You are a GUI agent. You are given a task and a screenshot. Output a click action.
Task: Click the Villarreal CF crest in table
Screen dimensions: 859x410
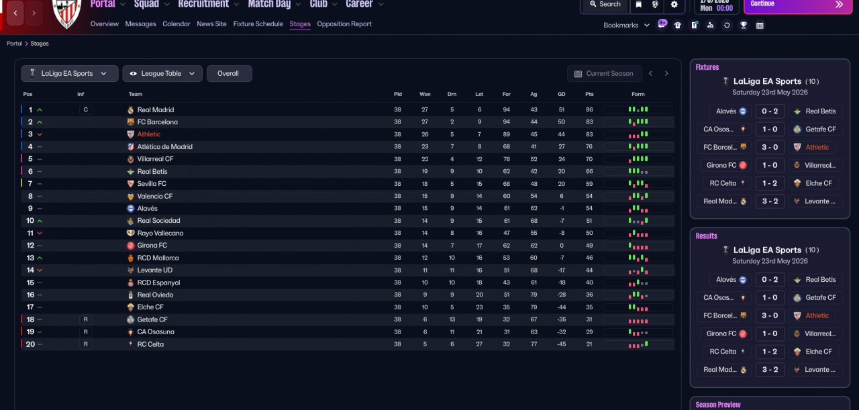131,159
